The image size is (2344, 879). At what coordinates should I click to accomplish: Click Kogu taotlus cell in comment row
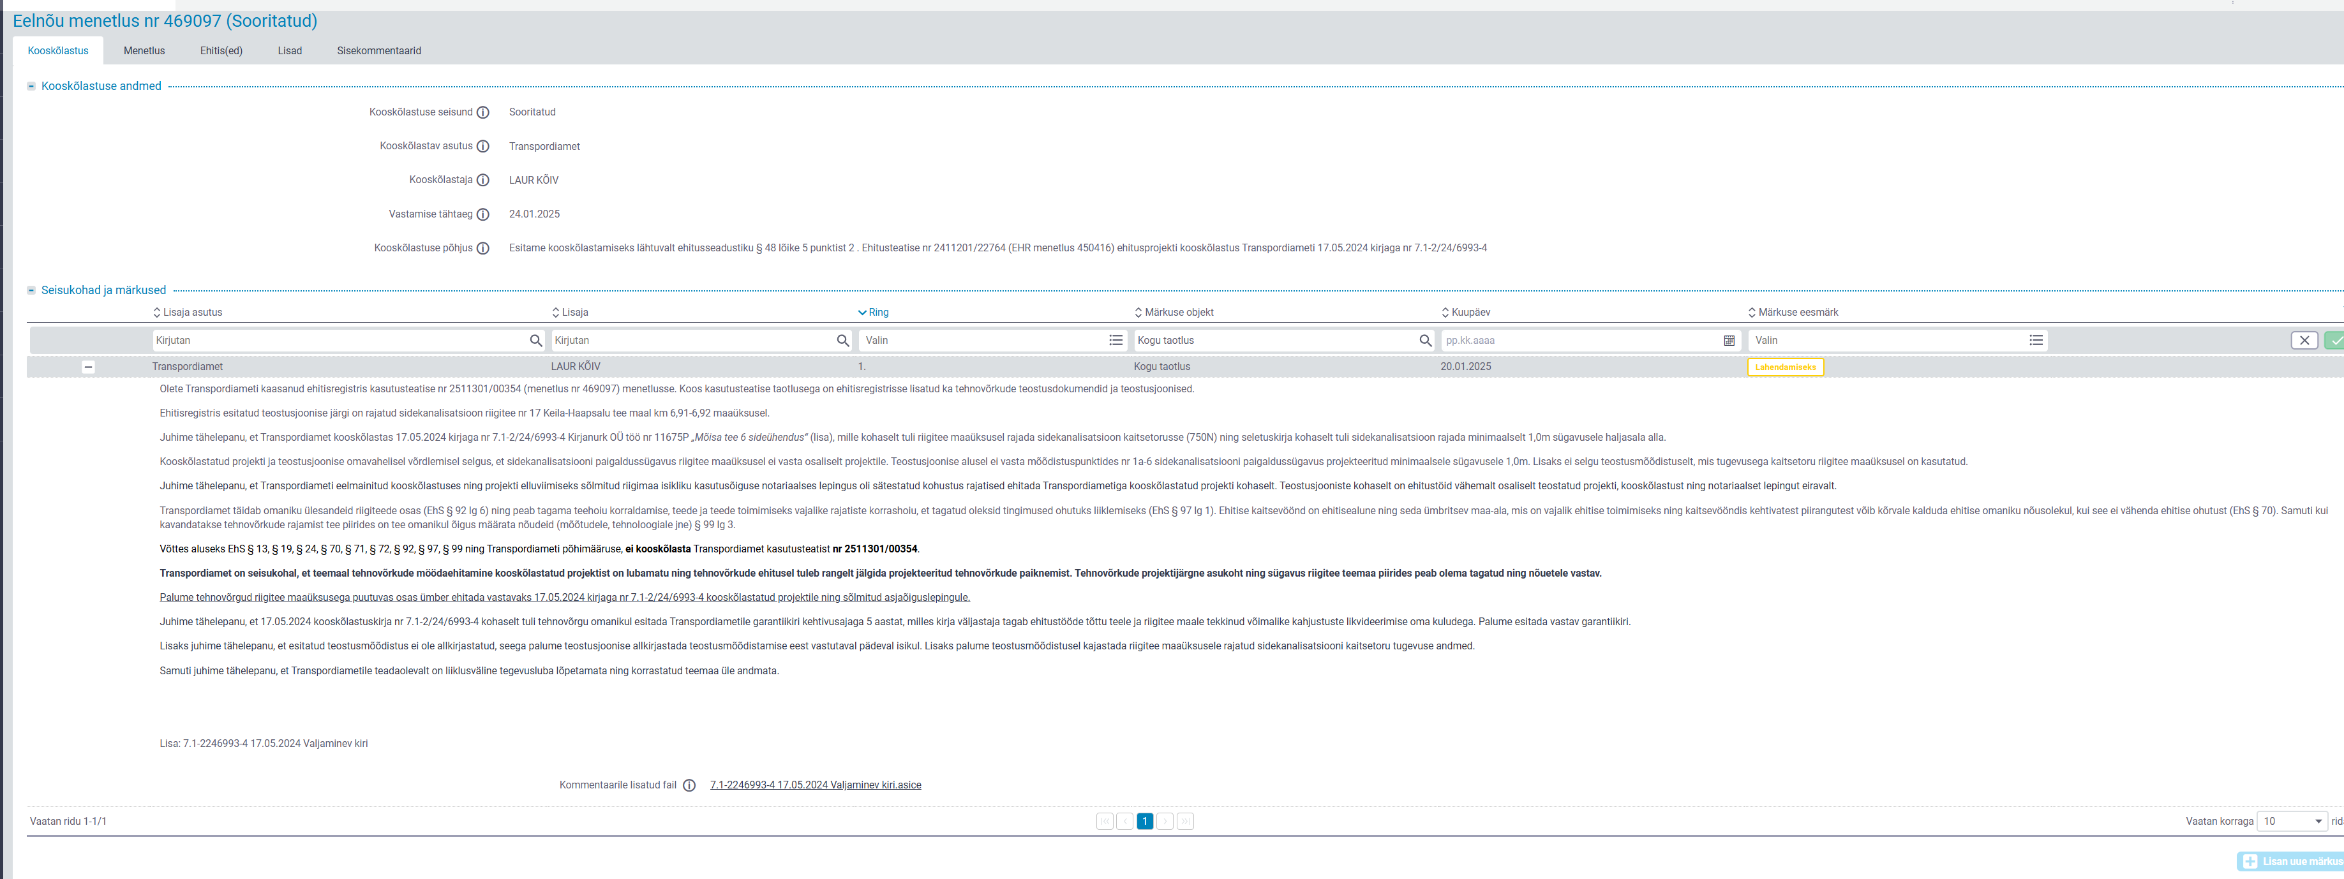pyautogui.click(x=1162, y=367)
